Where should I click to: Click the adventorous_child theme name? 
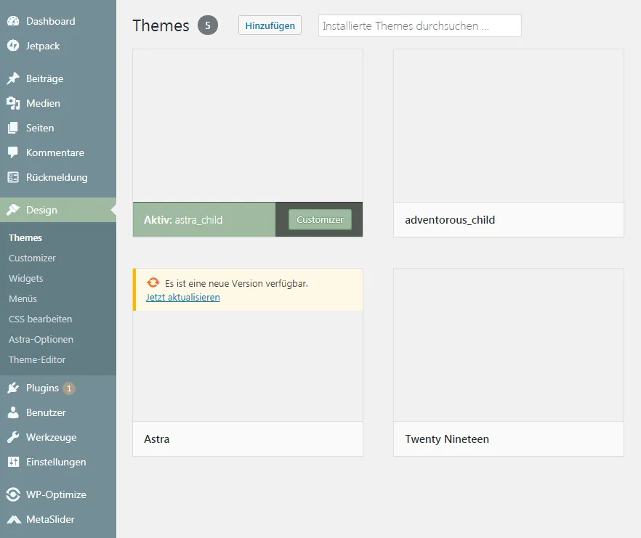(450, 220)
